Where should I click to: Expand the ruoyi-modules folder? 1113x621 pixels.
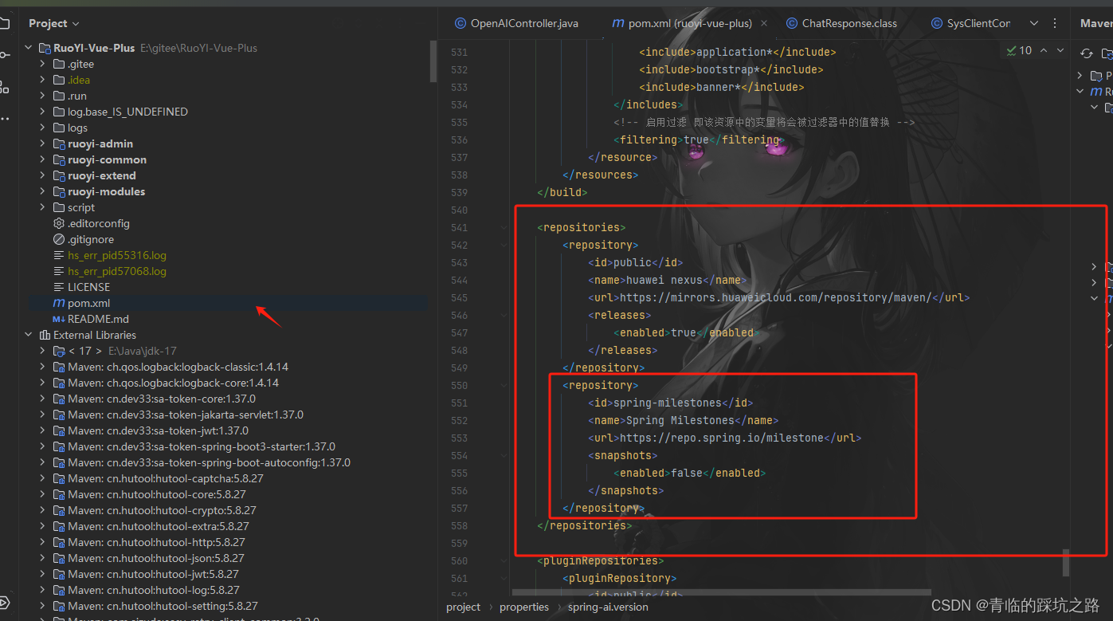tap(41, 191)
